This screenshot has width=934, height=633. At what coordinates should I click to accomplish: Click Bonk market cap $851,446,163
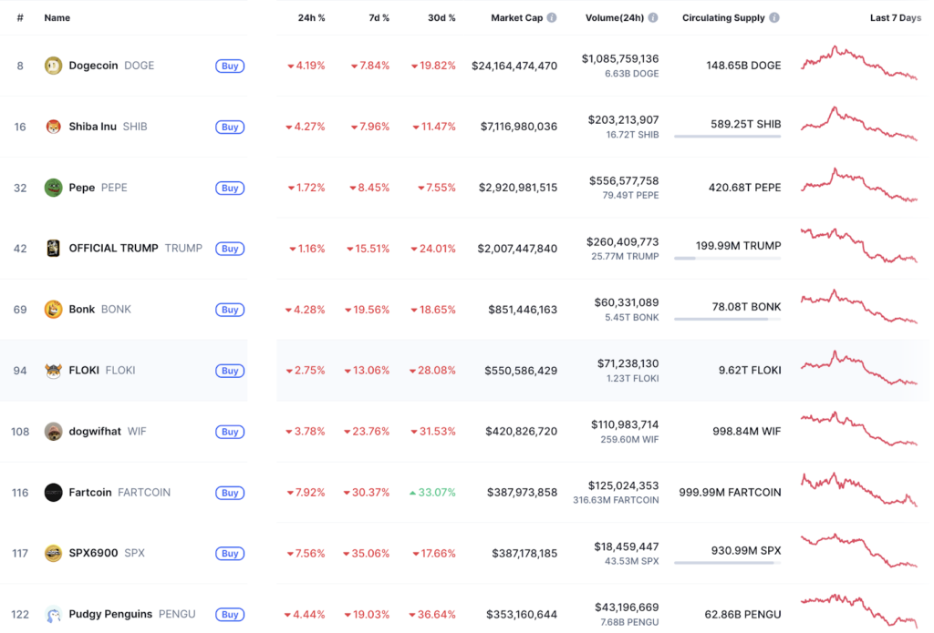point(523,310)
